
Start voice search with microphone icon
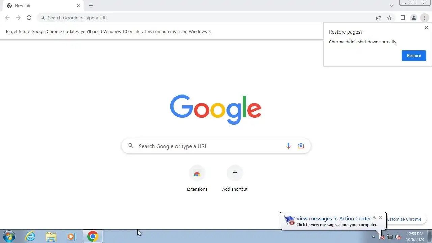tap(288, 146)
